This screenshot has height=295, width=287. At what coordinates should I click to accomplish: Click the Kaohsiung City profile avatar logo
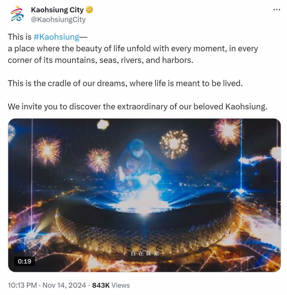(x=17, y=14)
